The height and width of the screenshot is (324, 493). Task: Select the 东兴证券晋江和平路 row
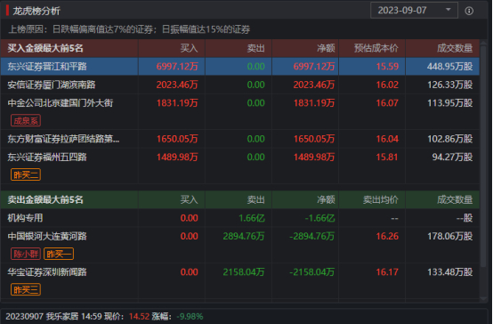pyautogui.click(x=240, y=67)
